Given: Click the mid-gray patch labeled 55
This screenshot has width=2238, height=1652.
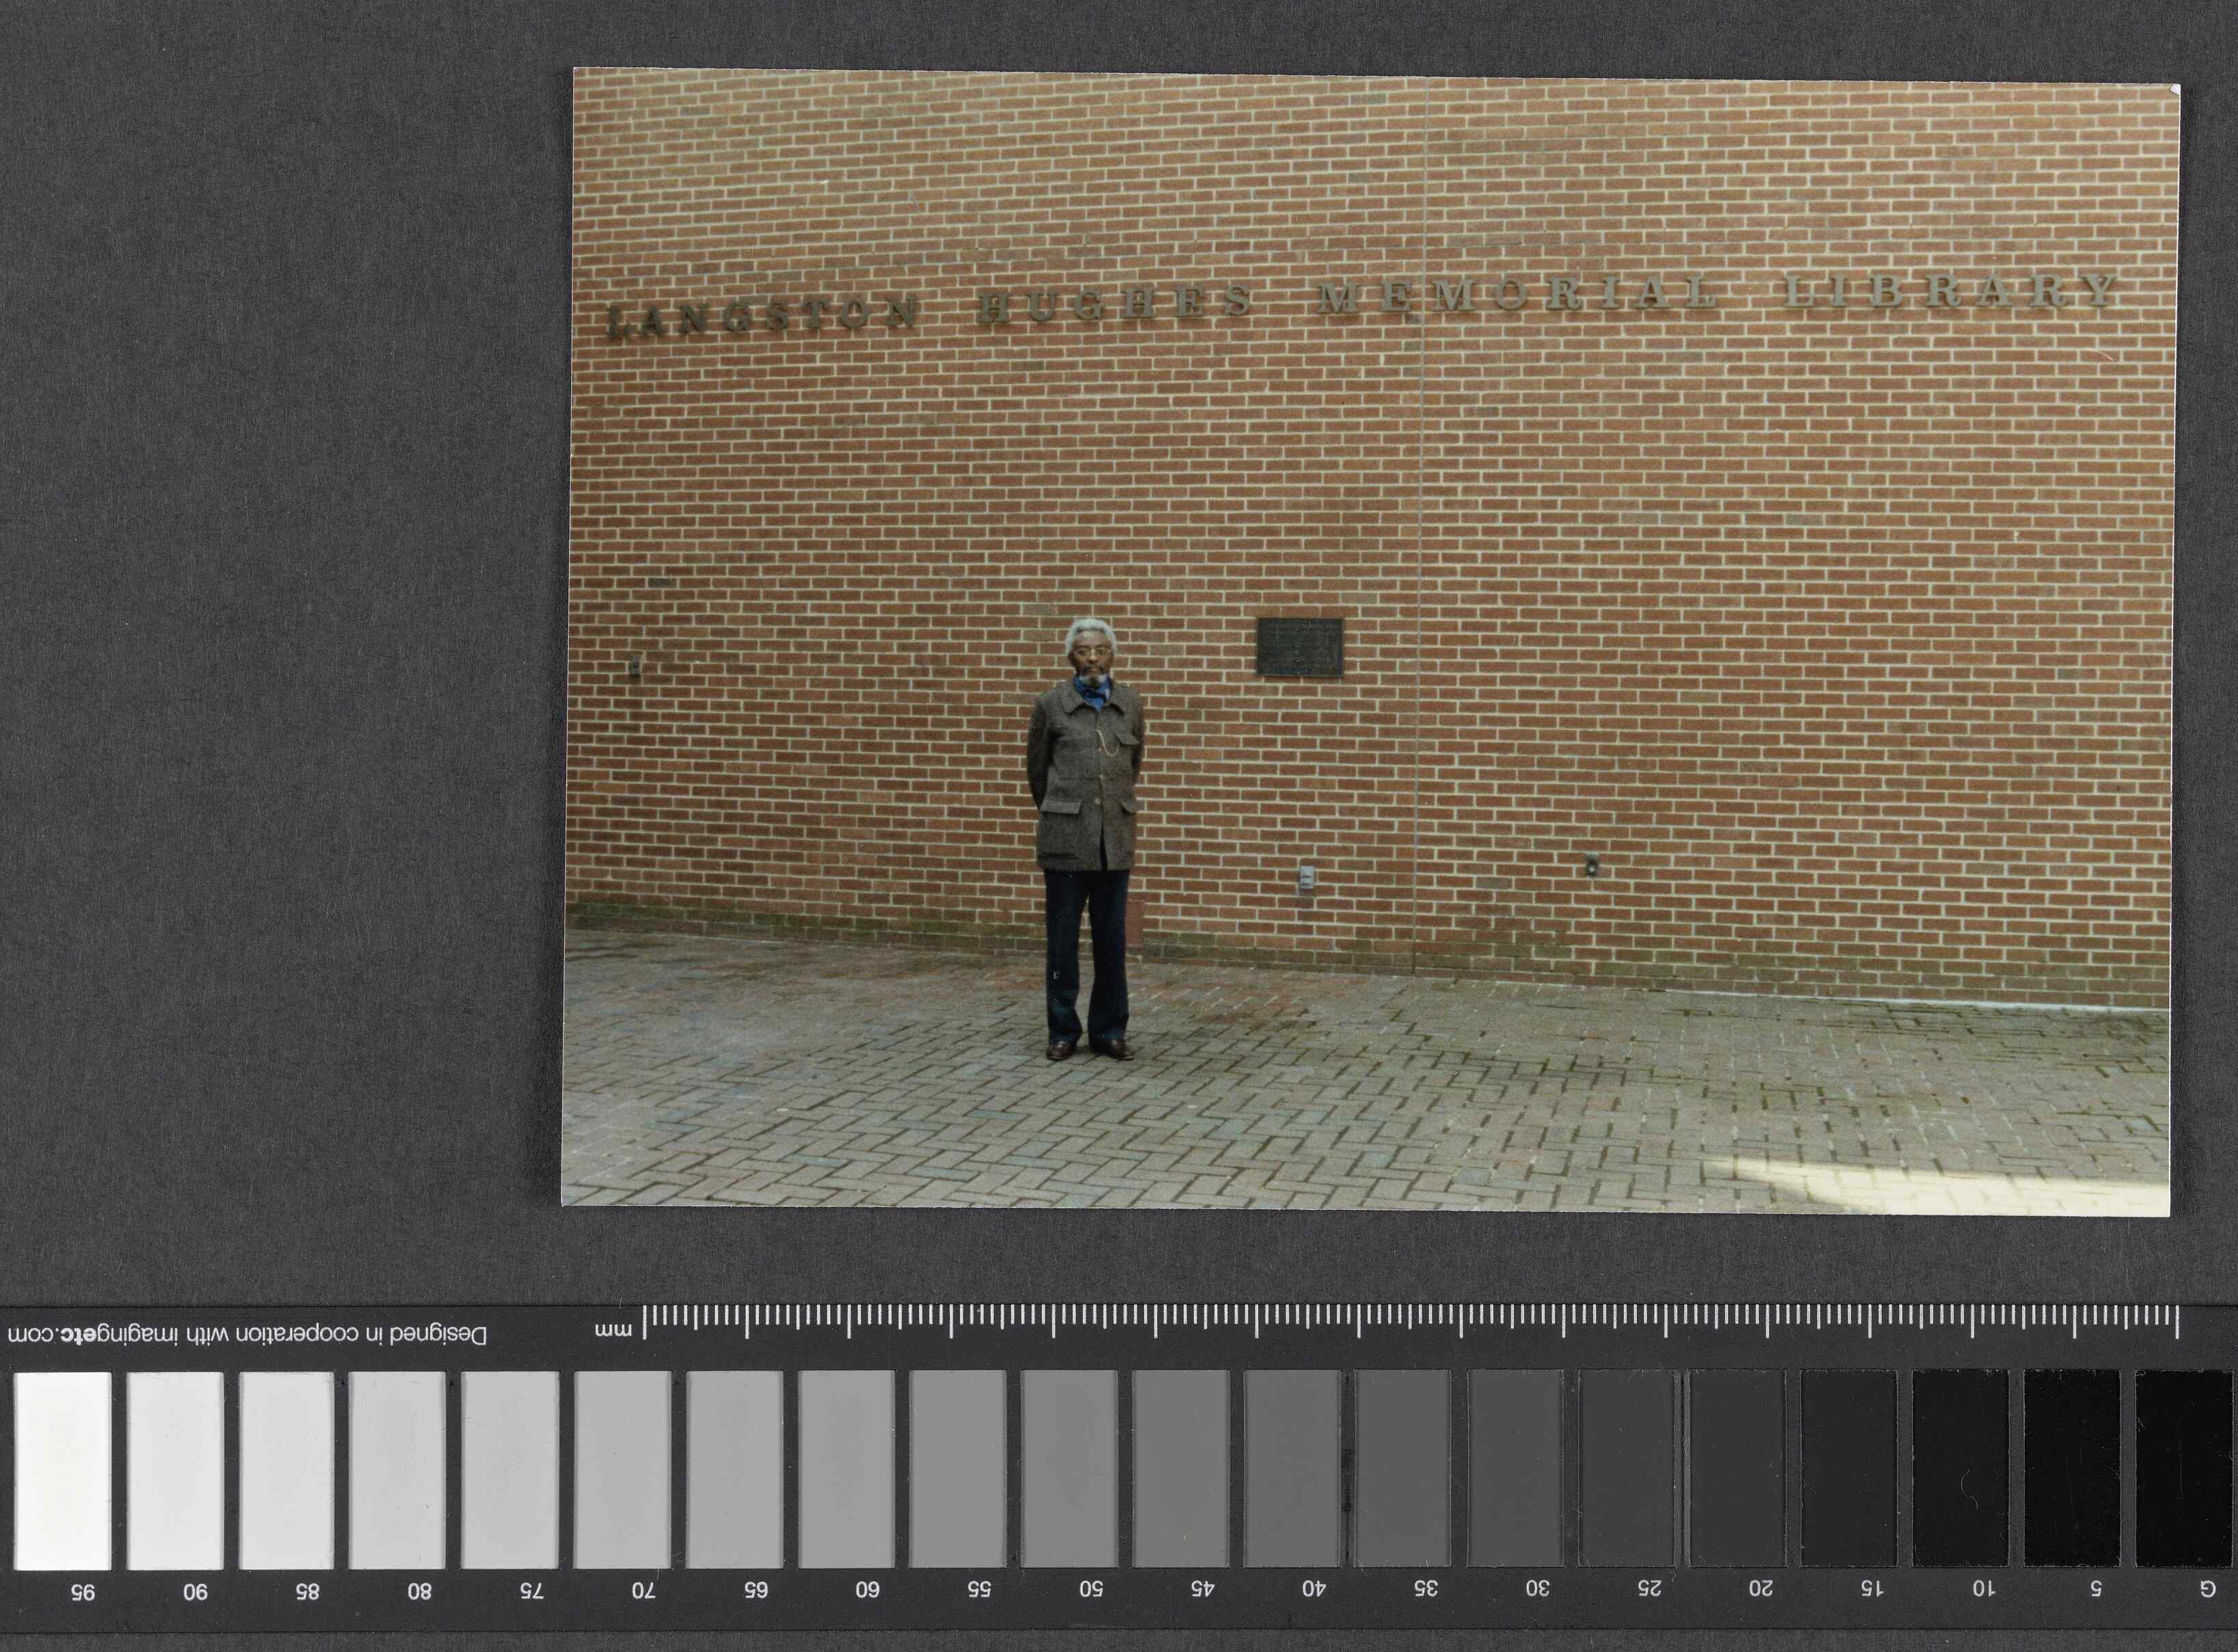Looking at the screenshot, I should click(957, 1469).
